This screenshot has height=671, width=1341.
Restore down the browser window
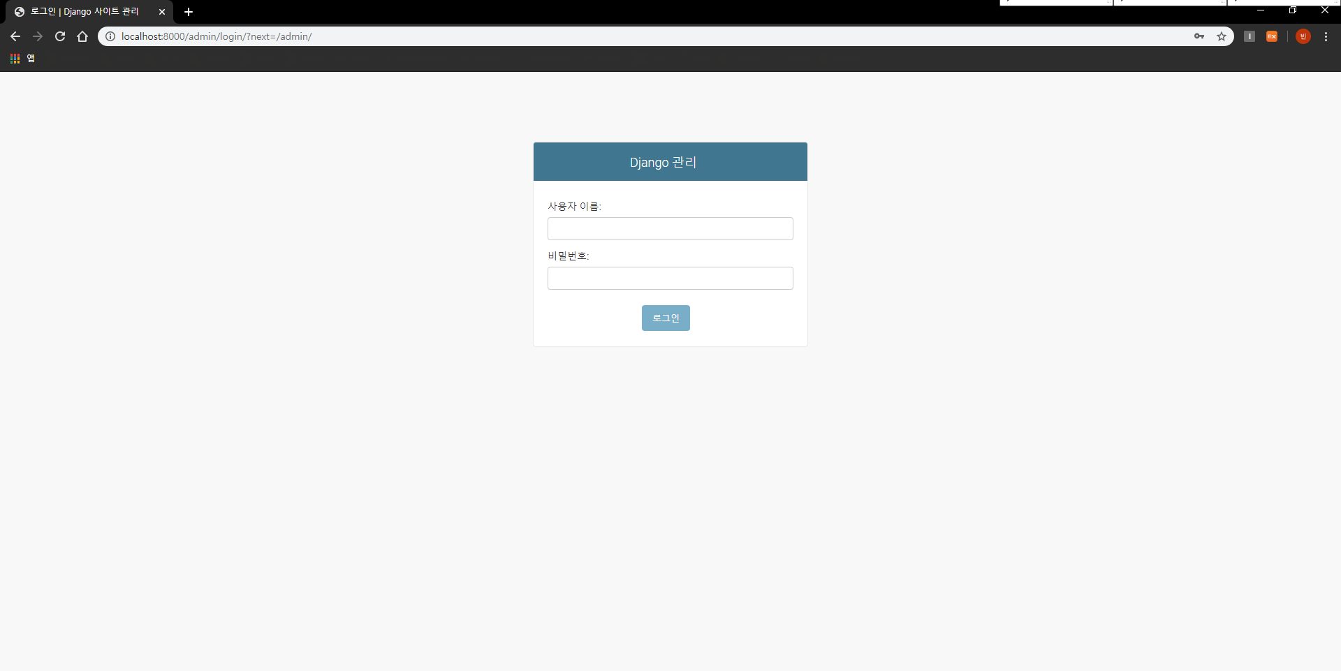click(1293, 10)
